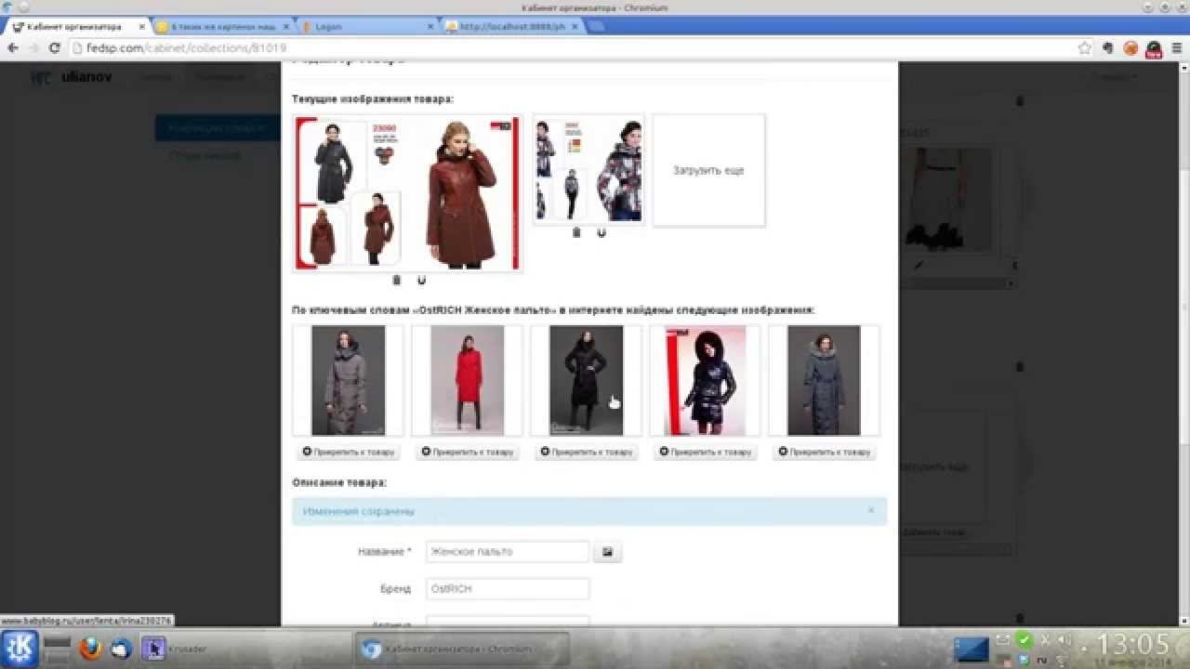Open the orange round extension icon
The image size is (1190, 669).
(x=1130, y=48)
